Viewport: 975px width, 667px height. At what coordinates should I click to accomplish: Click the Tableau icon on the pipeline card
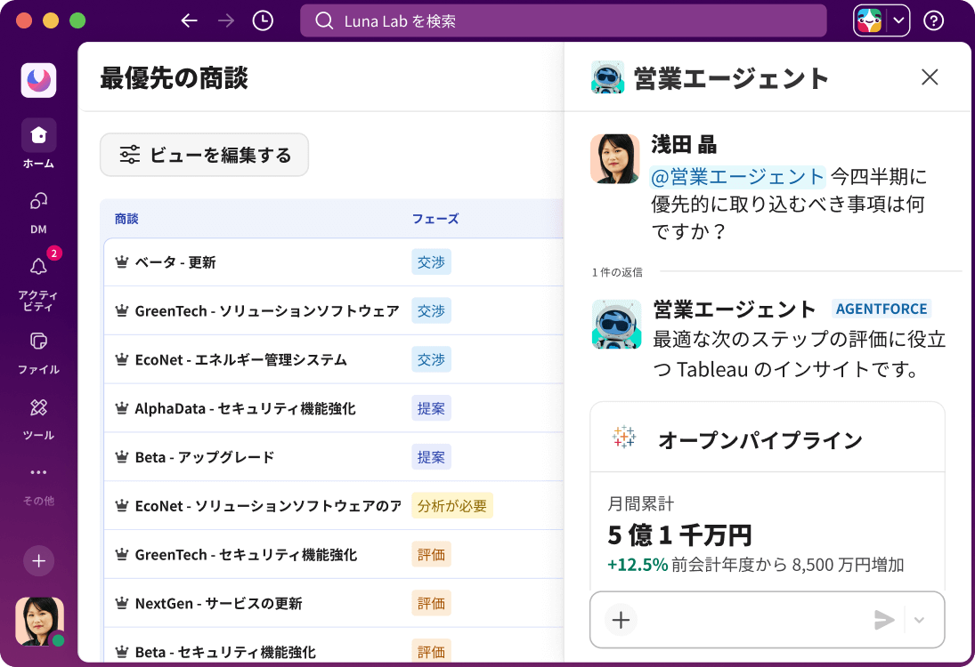[x=625, y=437]
